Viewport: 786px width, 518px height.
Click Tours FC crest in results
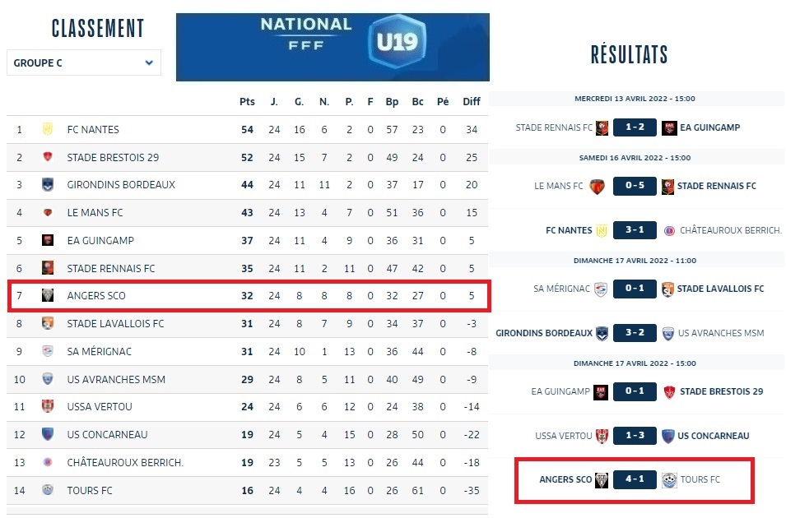pos(669,479)
